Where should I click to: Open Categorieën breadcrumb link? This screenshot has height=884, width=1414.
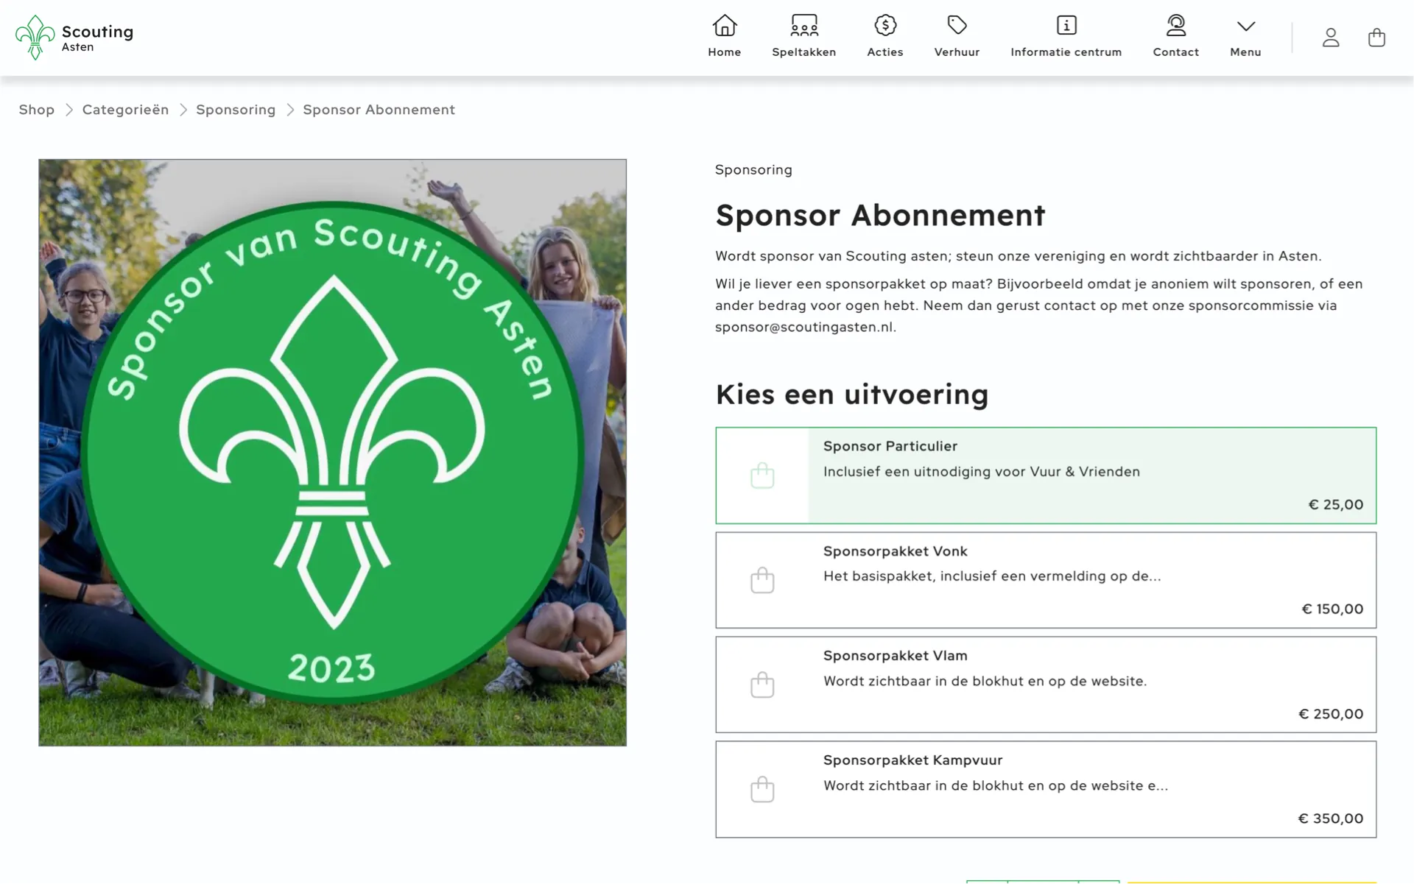[x=125, y=110]
